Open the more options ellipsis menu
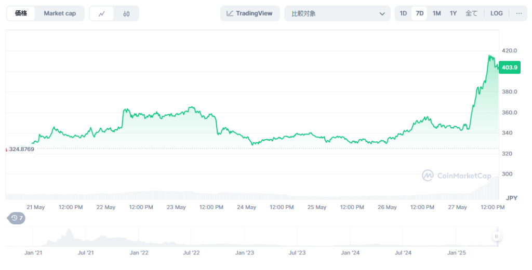 [x=518, y=14]
